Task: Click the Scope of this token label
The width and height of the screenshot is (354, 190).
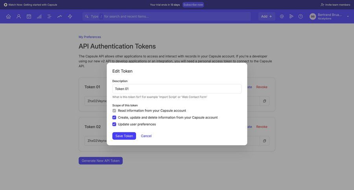Action: click(125, 105)
